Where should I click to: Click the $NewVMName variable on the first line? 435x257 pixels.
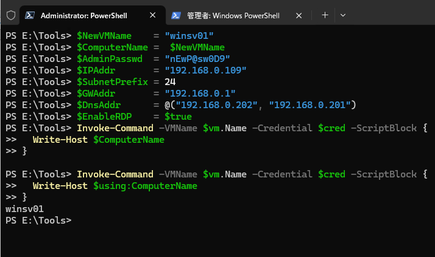[x=104, y=36]
